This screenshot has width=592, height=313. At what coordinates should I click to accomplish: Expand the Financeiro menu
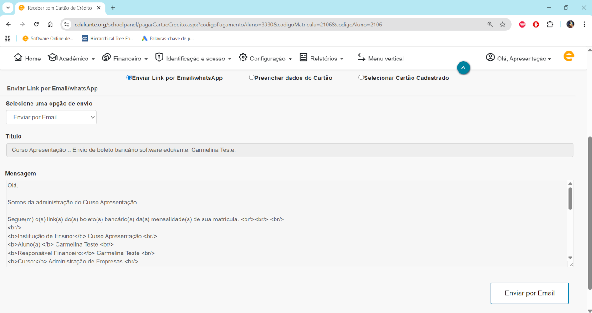tap(125, 59)
